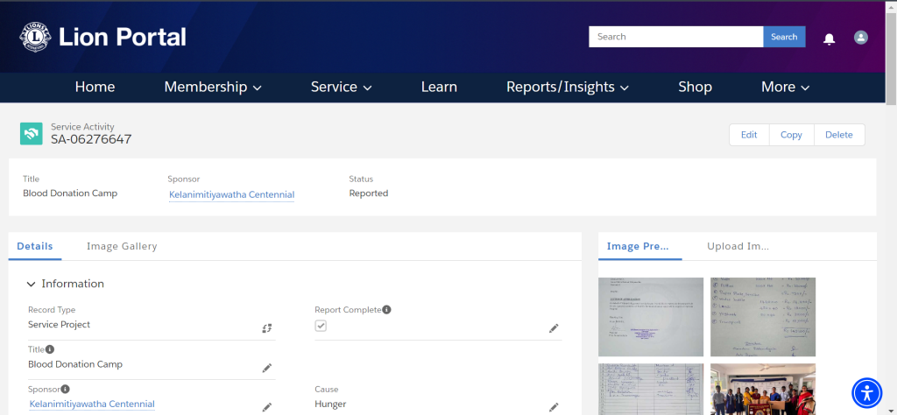Show info tooltip for Title field
The width and height of the screenshot is (897, 415).
(x=50, y=349)
